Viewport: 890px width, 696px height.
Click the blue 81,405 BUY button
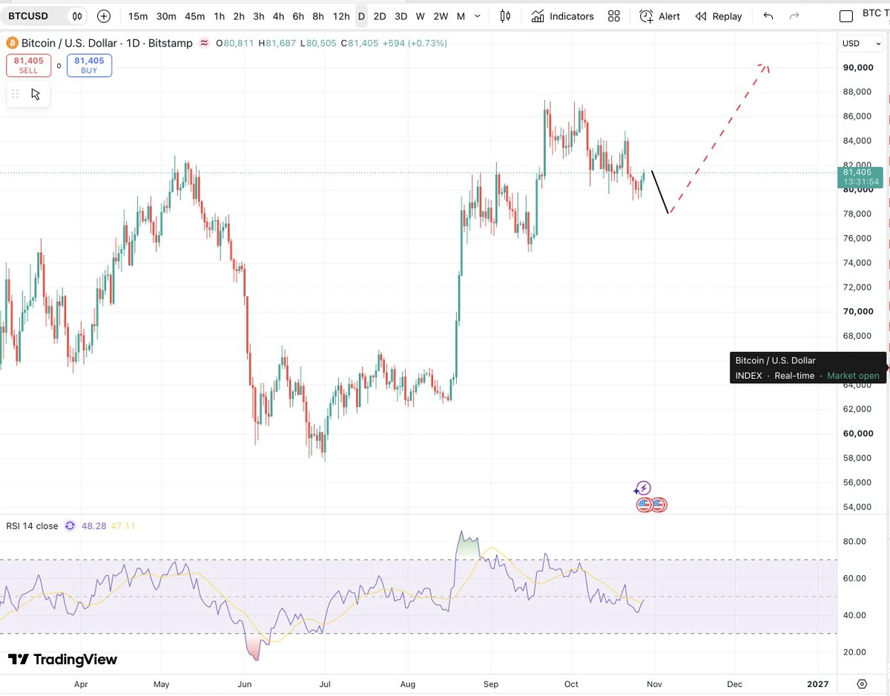(x=89, y=65)
